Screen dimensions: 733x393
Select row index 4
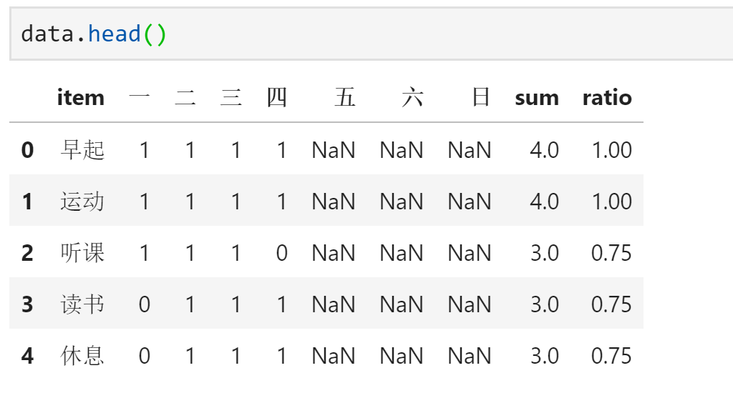[x=28, y=356]
